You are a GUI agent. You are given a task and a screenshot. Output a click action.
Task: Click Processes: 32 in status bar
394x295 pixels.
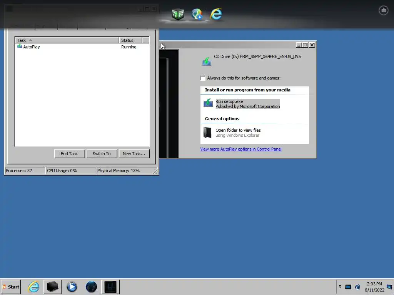[25, 171]
